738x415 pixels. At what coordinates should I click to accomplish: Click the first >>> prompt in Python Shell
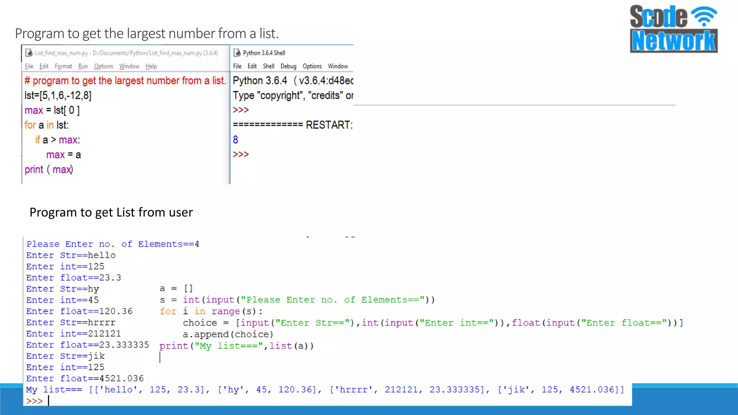(241, 110)
